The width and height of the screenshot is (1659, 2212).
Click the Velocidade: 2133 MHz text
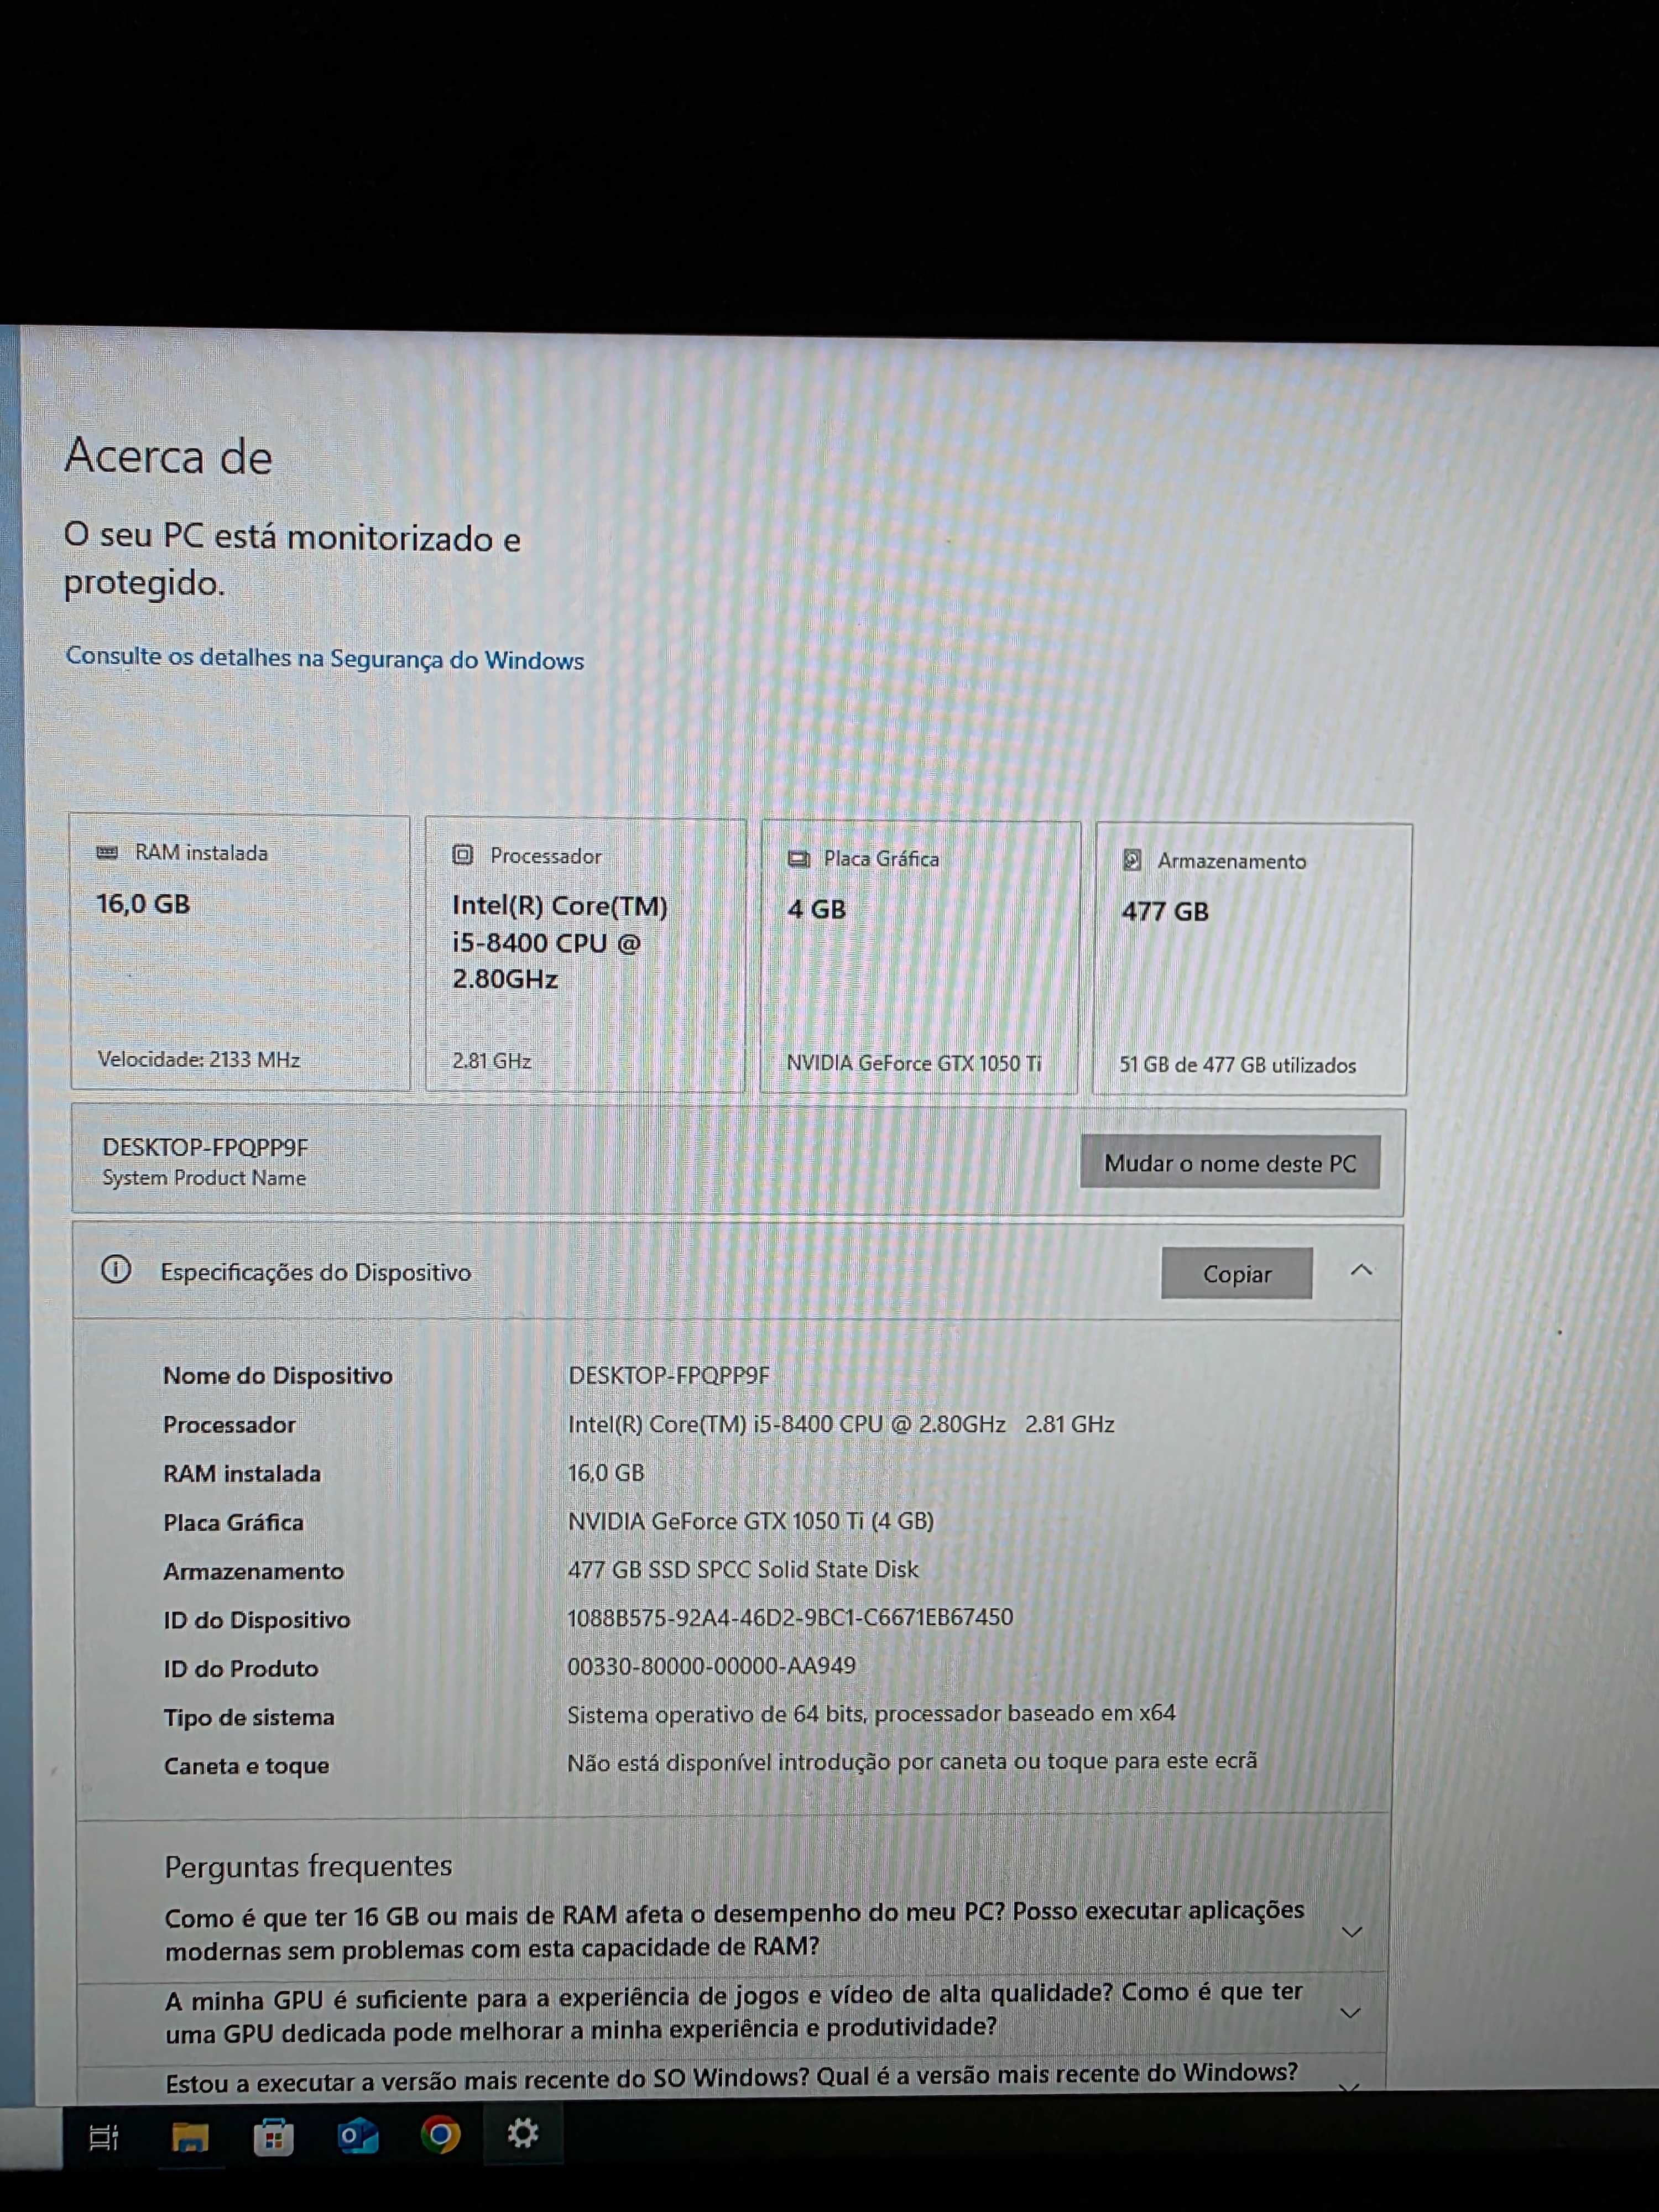[x=198, y=1059]
